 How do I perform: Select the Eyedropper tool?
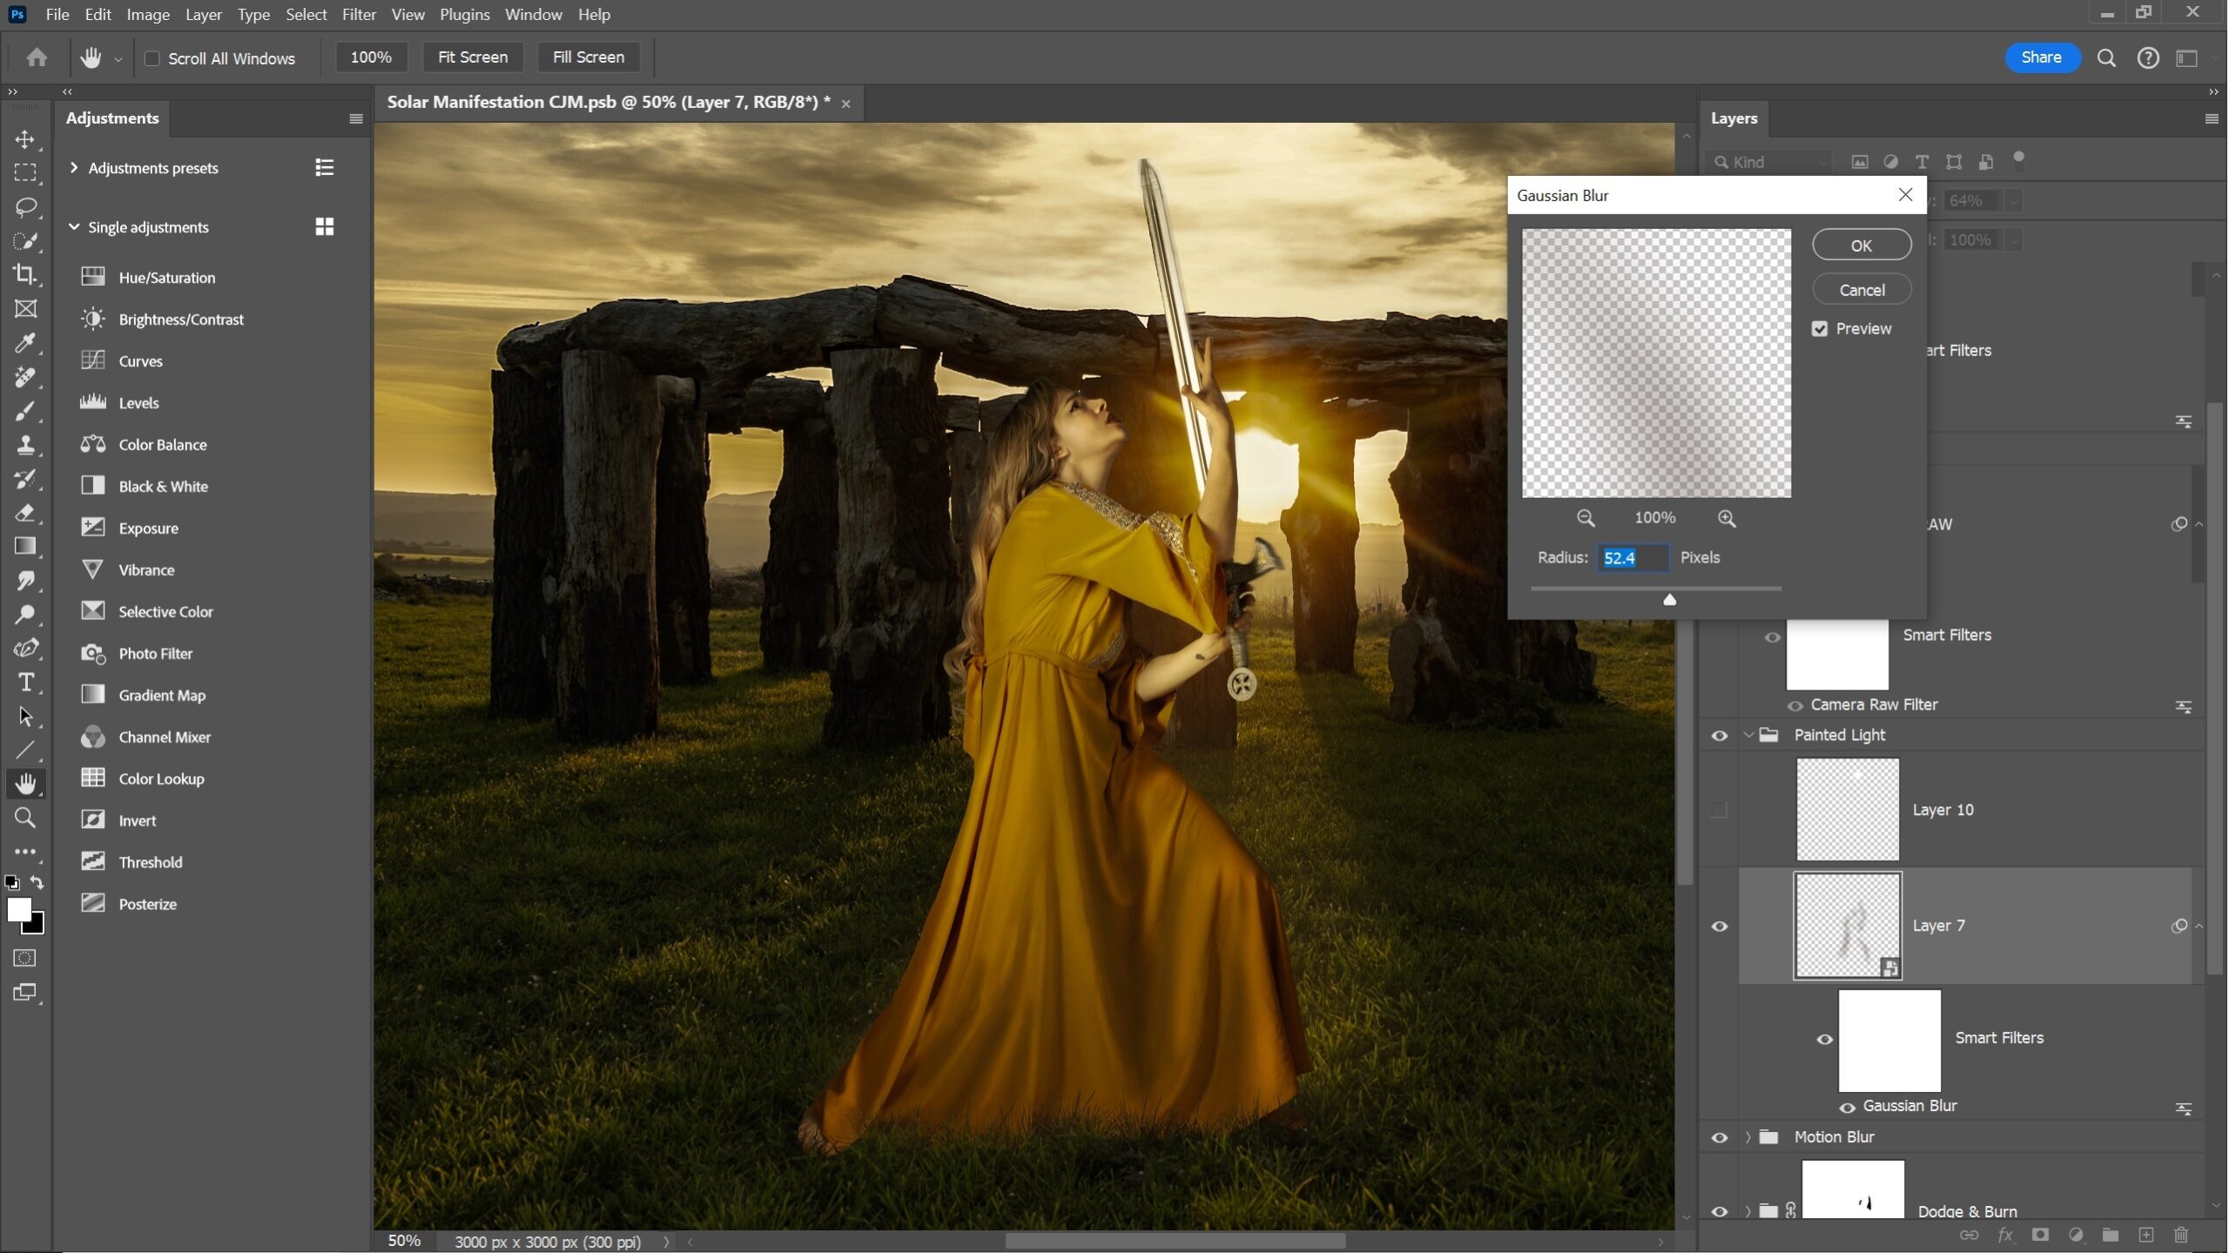pyautogui.click(x=26, y=343)
